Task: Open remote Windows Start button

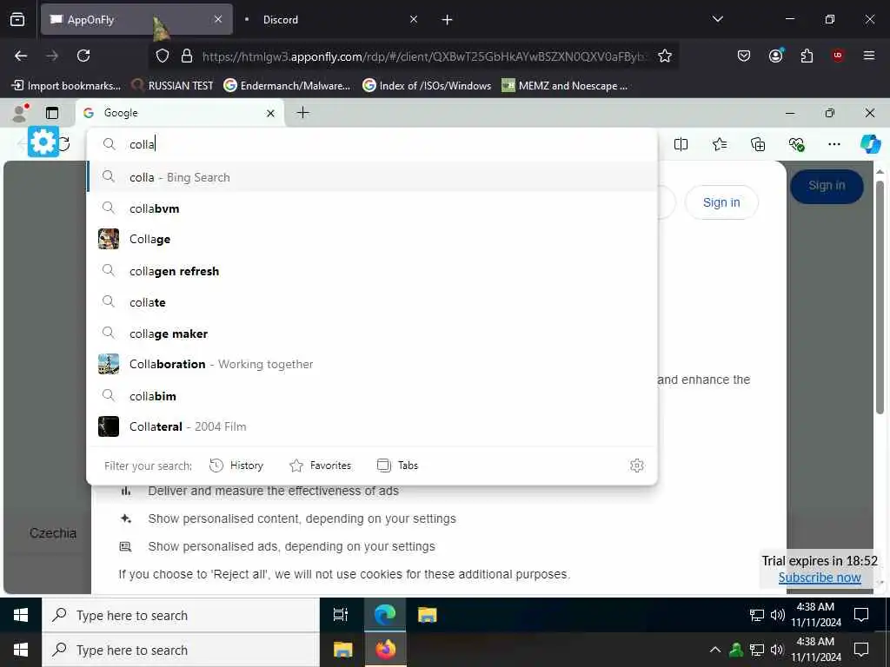Action: (x=21, y=615)
